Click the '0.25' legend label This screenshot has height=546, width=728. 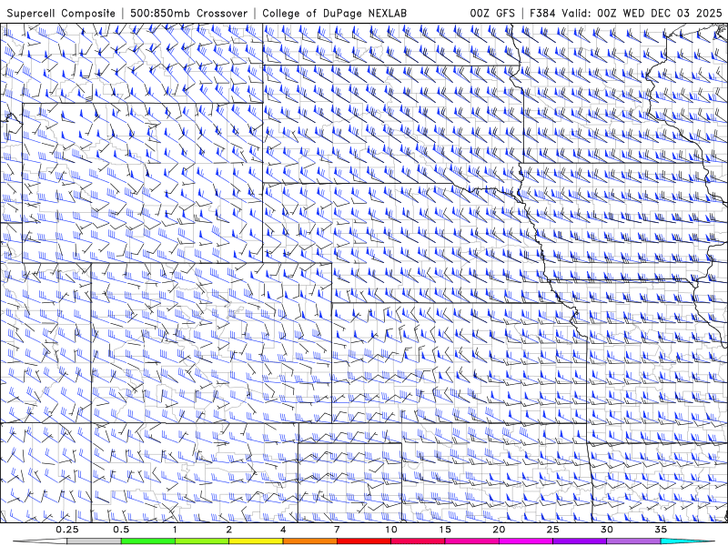click(x=67, y=530)
